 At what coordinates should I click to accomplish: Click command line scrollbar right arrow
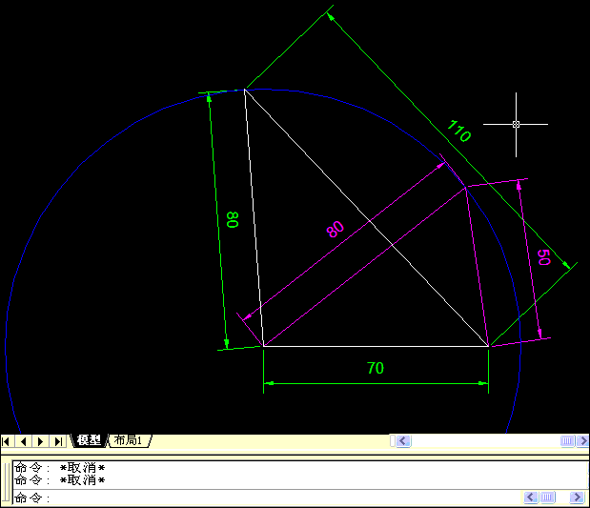[578, 498]
